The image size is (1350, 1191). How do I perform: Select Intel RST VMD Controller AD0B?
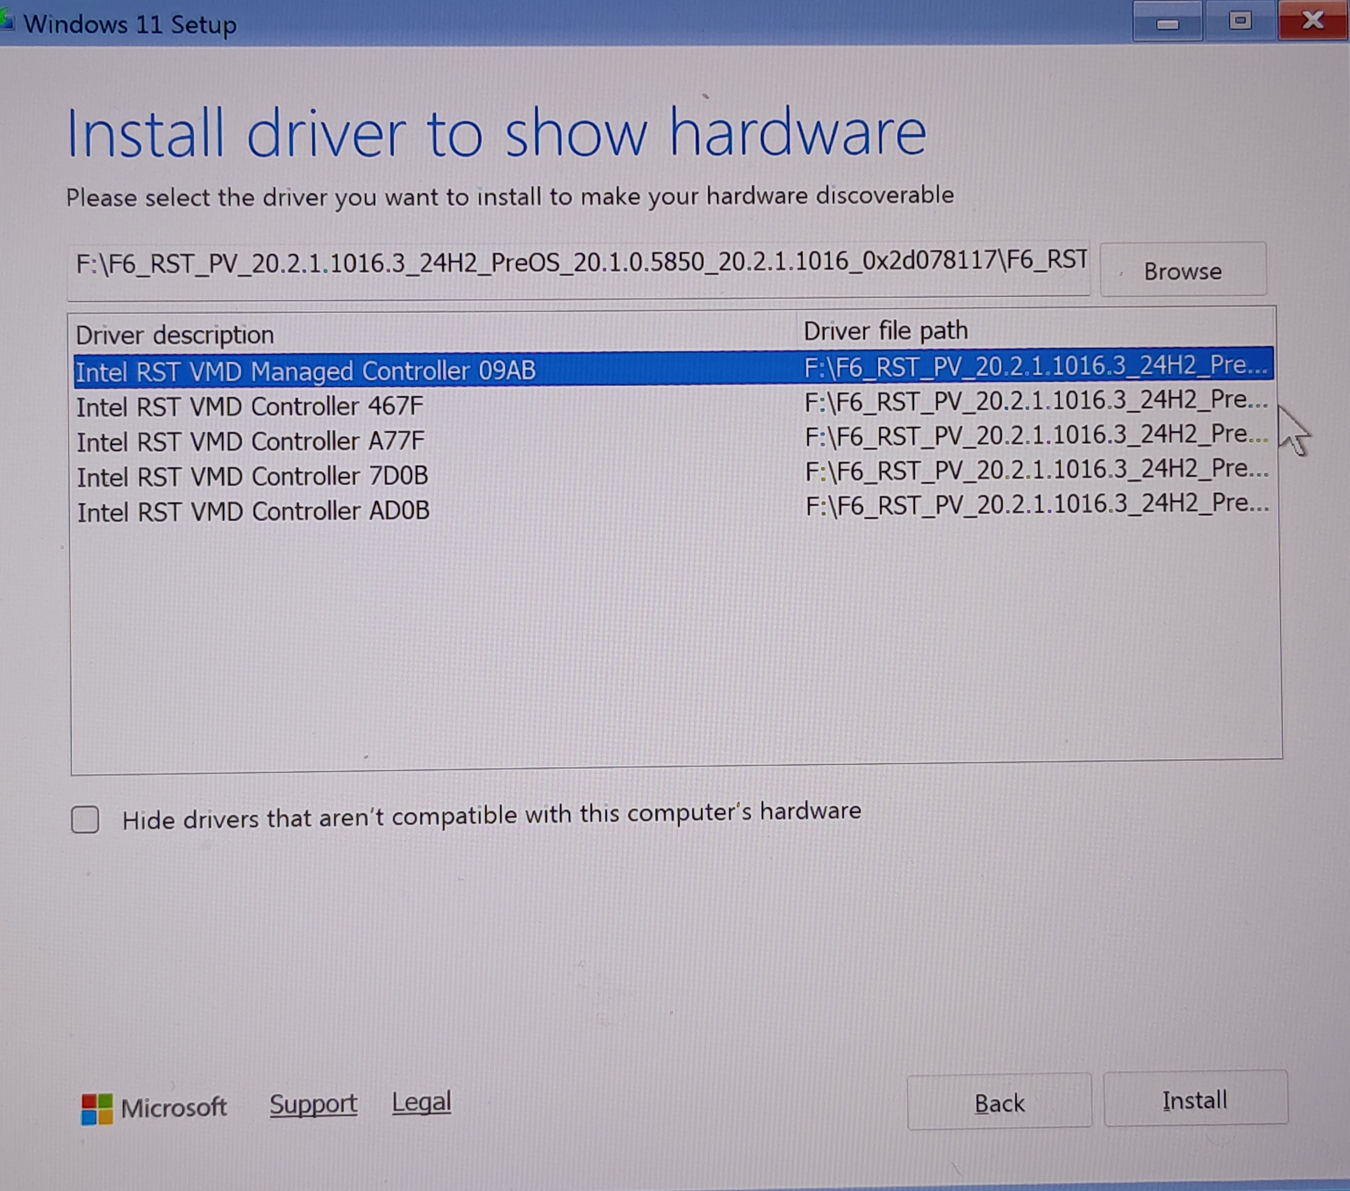(674, 508)
